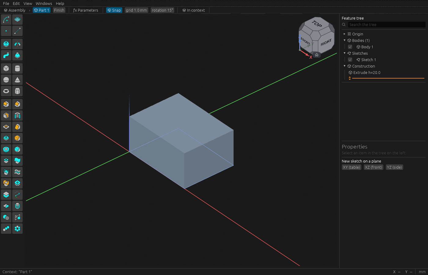
Task: Insert a Box primitive
Action: tap(6, 68)
